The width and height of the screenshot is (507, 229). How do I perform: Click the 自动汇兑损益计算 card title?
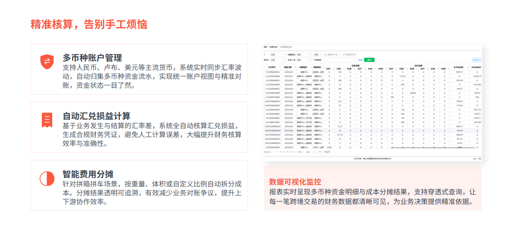(96, 116)
